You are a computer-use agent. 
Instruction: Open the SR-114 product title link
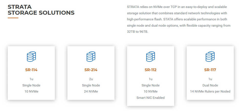pos(31,70)
